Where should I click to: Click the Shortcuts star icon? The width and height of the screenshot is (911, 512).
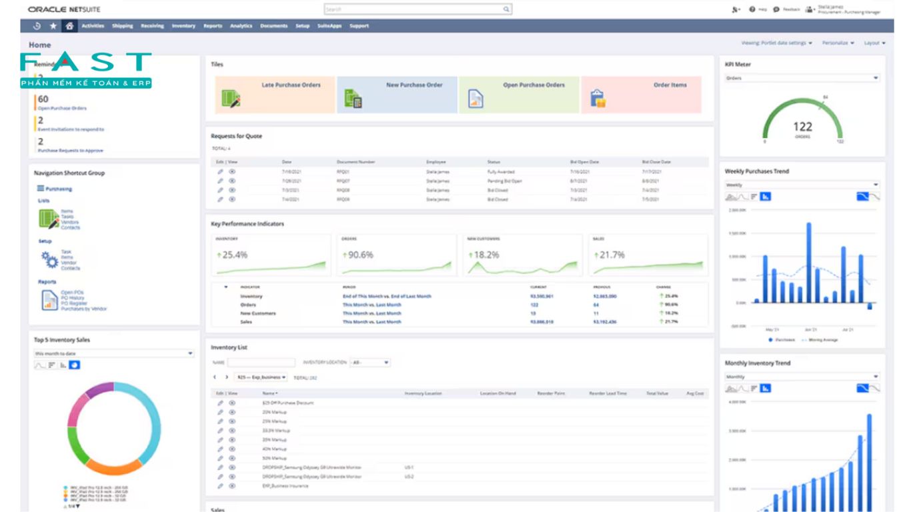tap(53, 26)
